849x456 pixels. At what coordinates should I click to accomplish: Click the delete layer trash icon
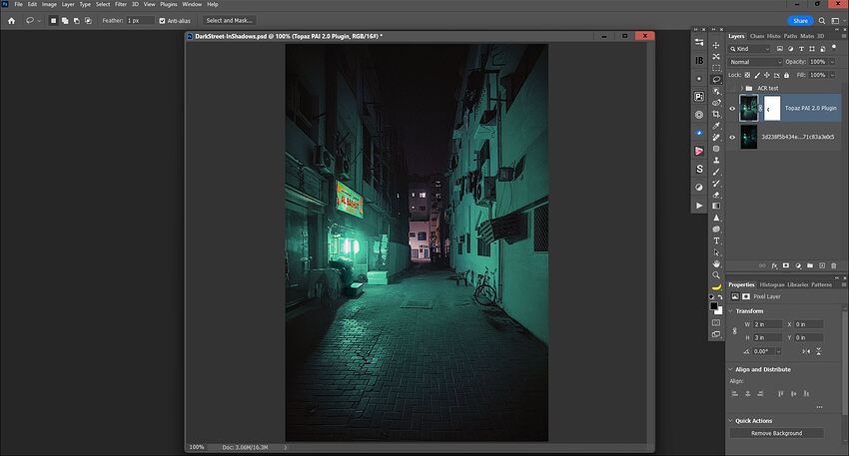(x=834, y=265)
